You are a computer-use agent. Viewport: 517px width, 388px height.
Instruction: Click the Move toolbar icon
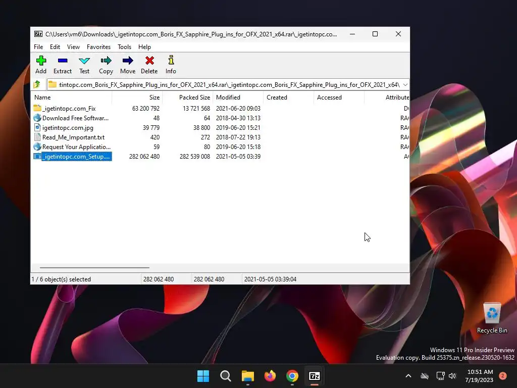tap(128, 61)
